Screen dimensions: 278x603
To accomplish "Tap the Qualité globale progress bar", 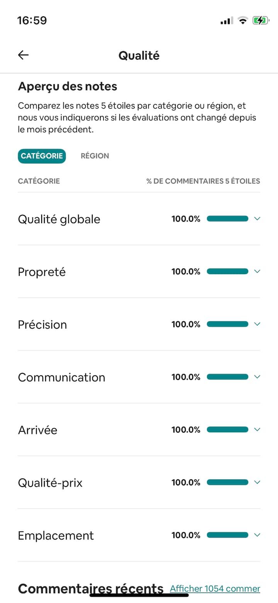I will point(227,219).
